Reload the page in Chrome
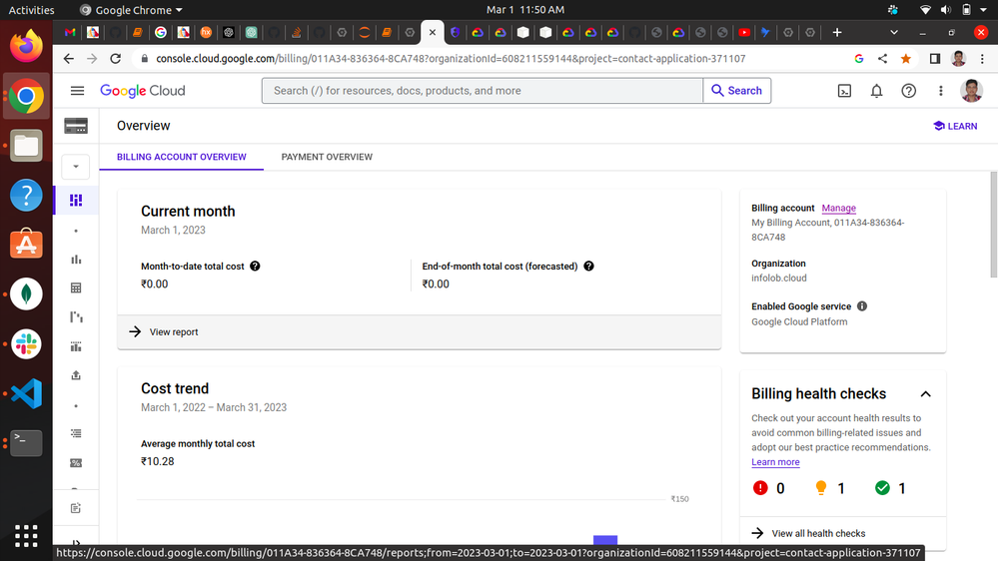 pos(115,59)
